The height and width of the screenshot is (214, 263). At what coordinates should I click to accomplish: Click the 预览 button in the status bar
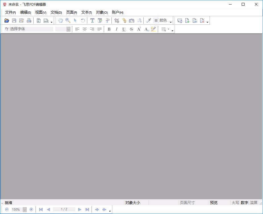tap(214, 203)
